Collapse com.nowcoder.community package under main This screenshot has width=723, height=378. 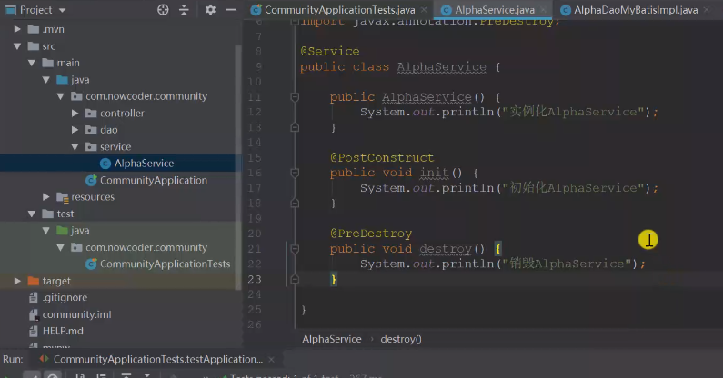tap(60, 96)
